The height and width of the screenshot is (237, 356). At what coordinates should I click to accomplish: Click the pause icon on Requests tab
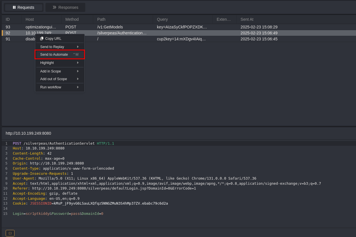(14, 7)
